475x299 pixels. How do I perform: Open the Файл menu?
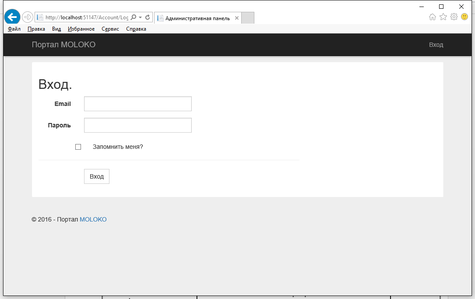click(x=14, y=29)
